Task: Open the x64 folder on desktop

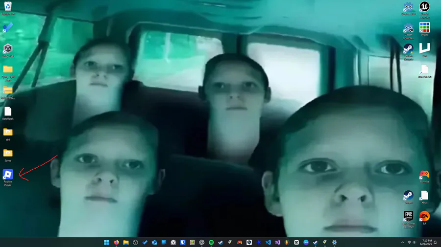Action: (8, 132)
